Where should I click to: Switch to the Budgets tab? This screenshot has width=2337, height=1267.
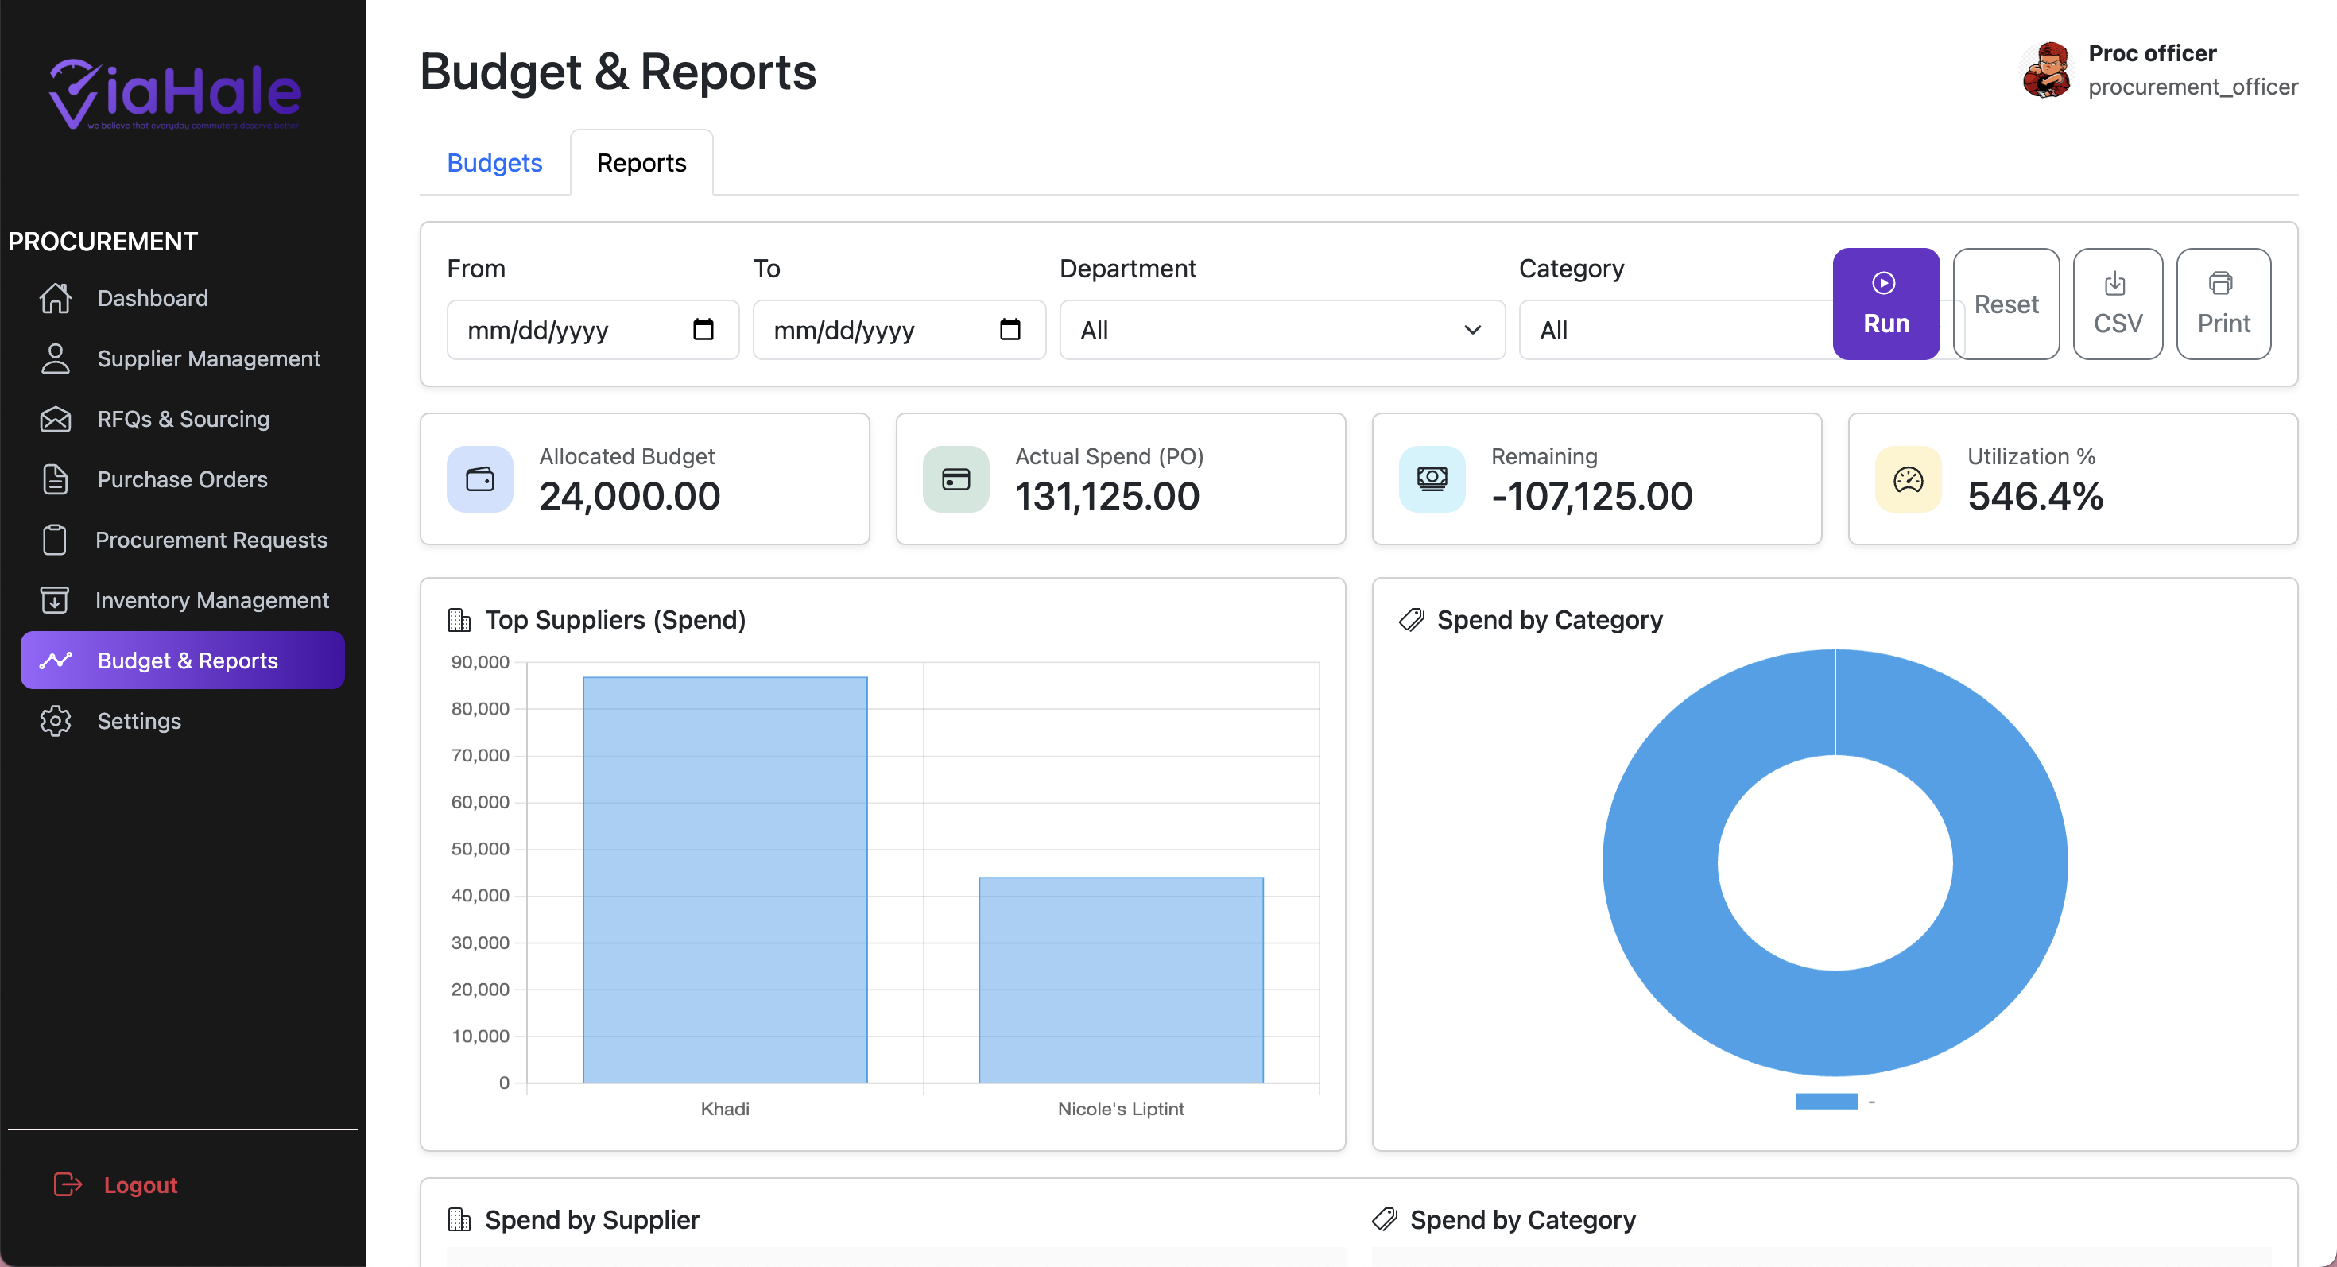(x=494, y=162)
